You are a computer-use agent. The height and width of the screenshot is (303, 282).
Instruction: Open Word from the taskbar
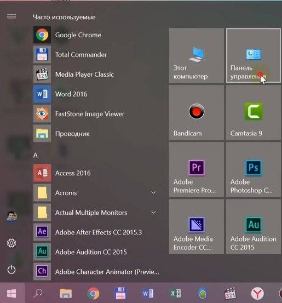point(148,293)
